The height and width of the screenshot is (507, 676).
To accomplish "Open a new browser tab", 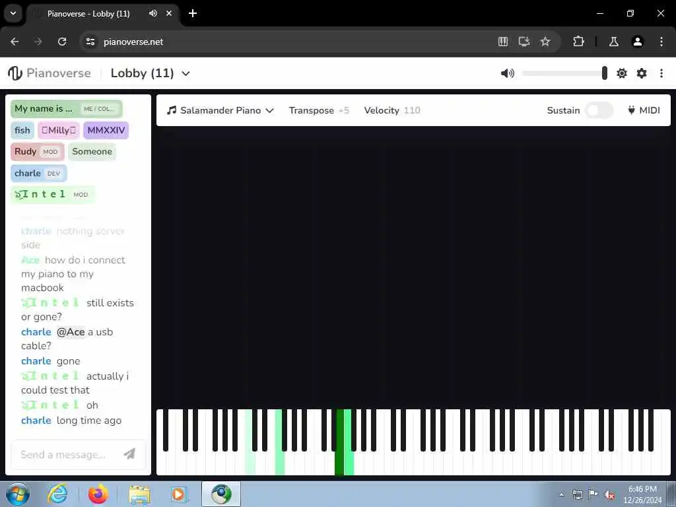I will [x=193, y=13].
